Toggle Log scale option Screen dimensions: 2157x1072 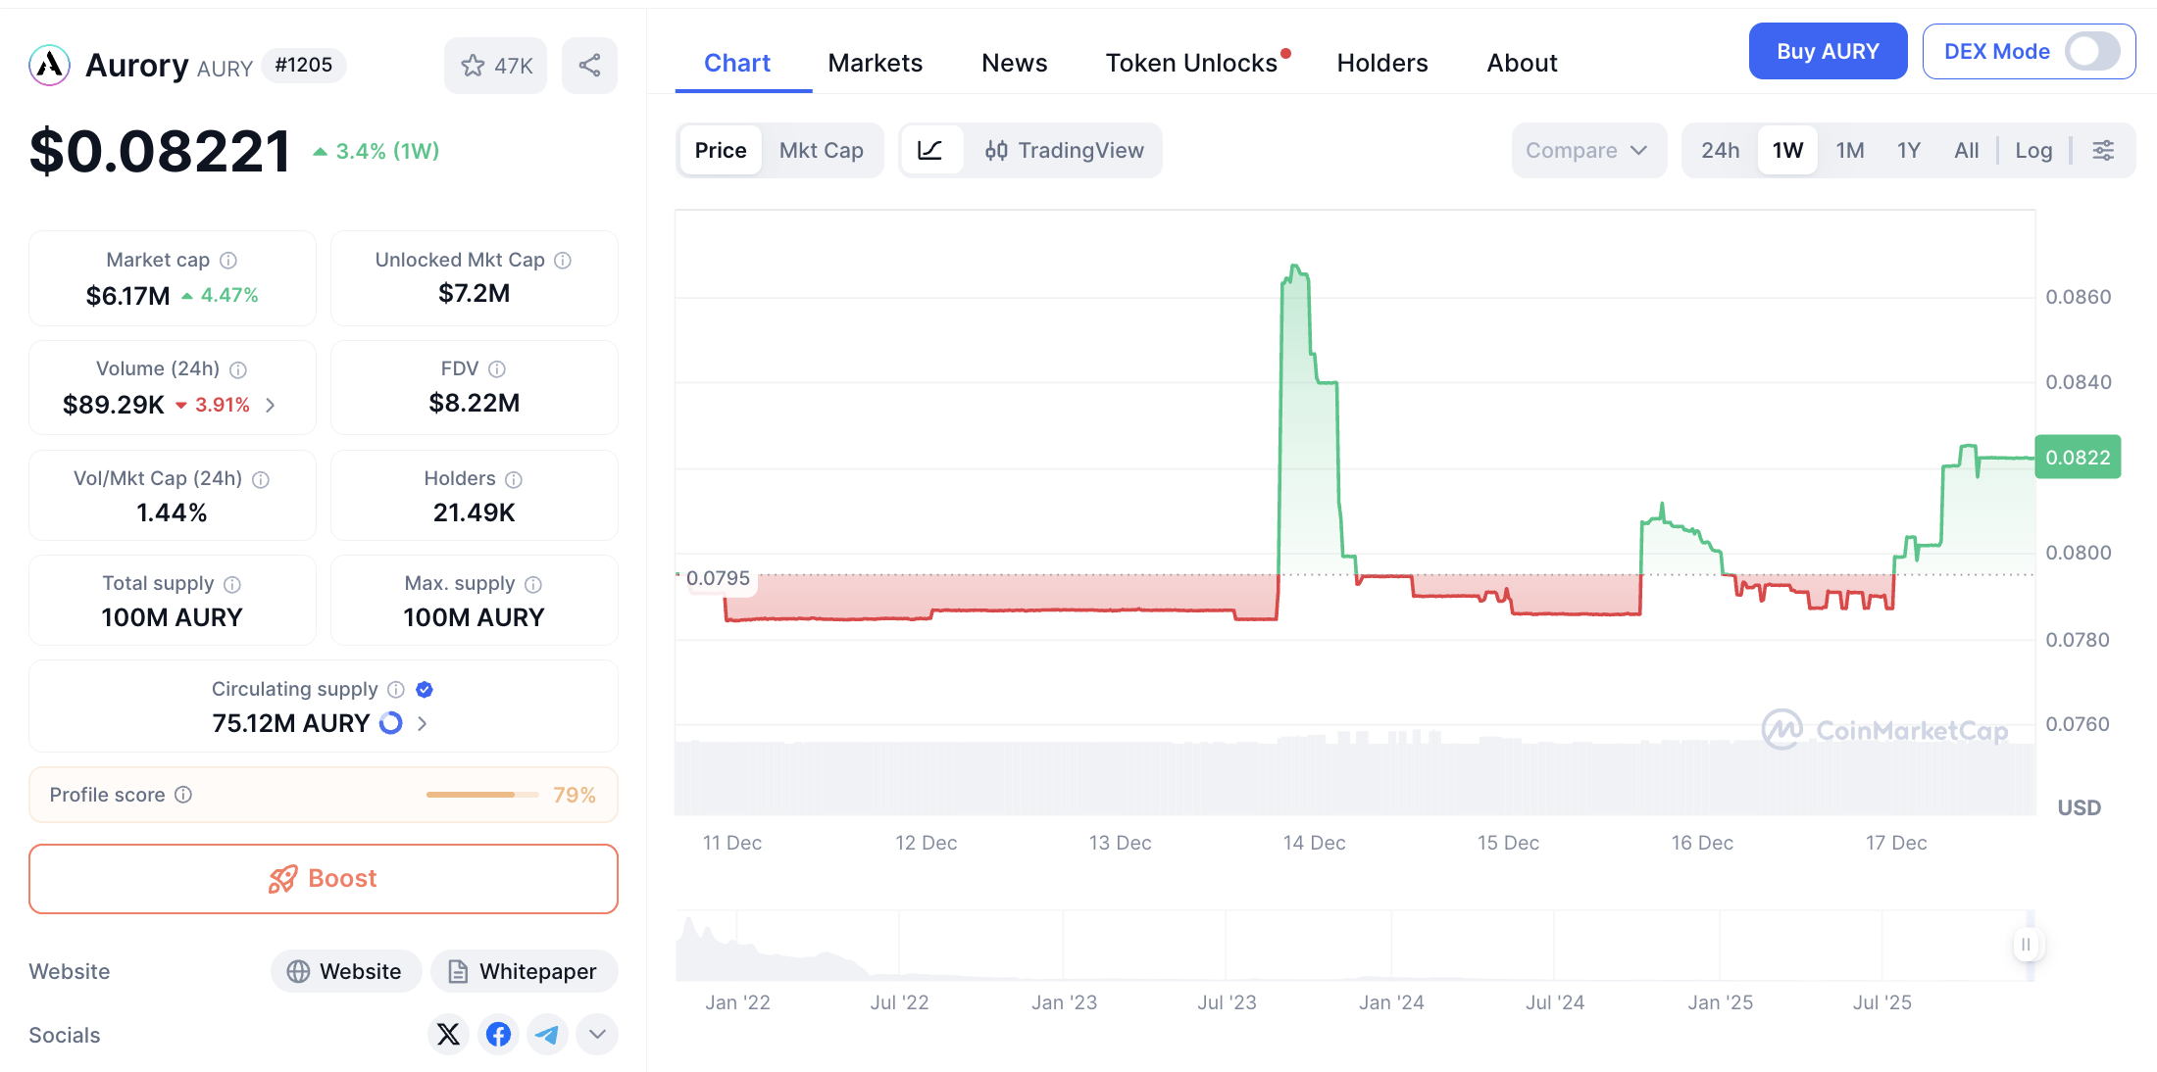click(2033, 150)
